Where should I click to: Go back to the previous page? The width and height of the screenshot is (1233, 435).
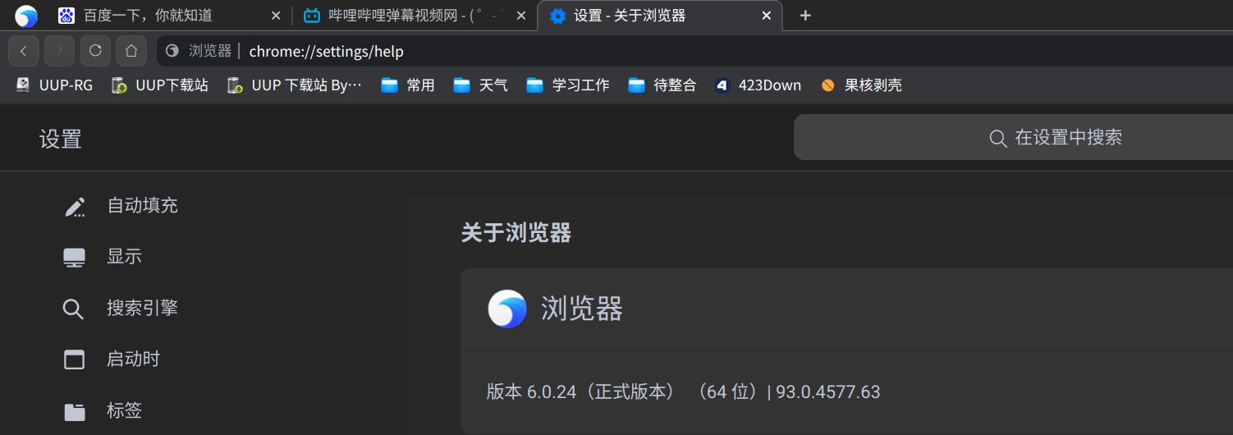[x=24, y=51]
